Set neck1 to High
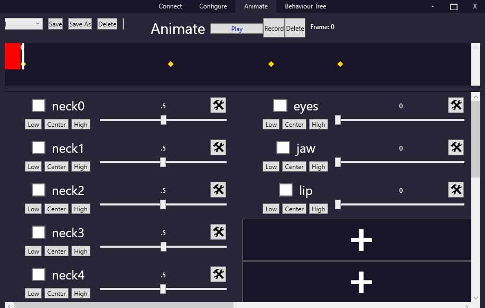This screenshot has width=485, height=308. (x=80, y=166)
